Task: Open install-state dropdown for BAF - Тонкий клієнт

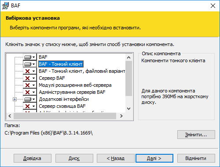Action: (x=30, y=64)
